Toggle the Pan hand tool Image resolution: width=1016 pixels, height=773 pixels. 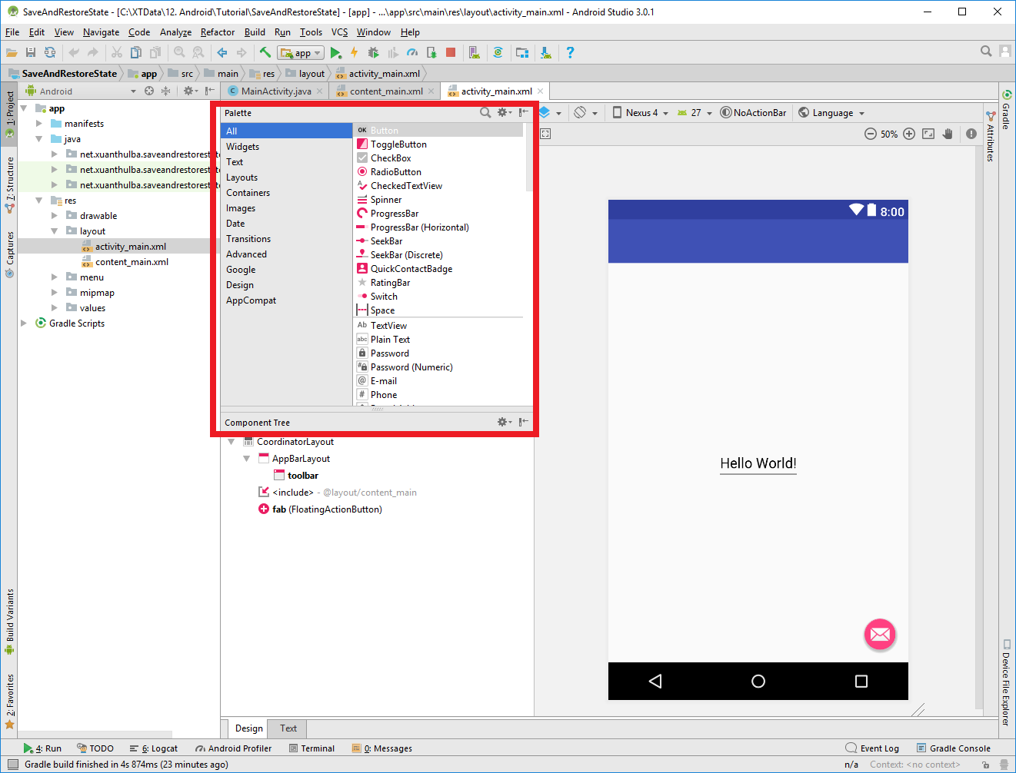point(948,134)
